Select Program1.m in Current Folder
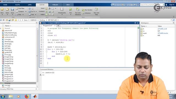This screenshot has height=99, width=176. [9, 76]
